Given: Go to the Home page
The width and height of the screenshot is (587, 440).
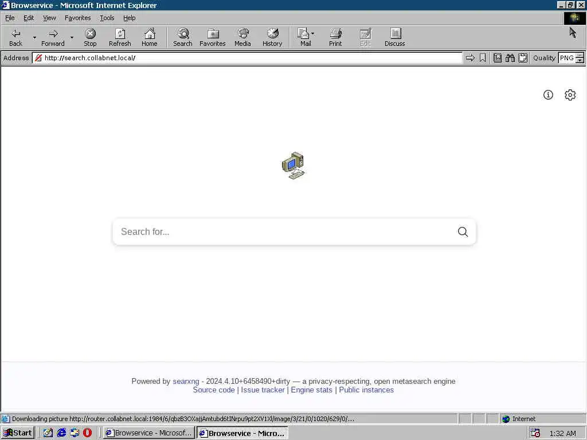Looking at the screenshot, I should (150, 37).
